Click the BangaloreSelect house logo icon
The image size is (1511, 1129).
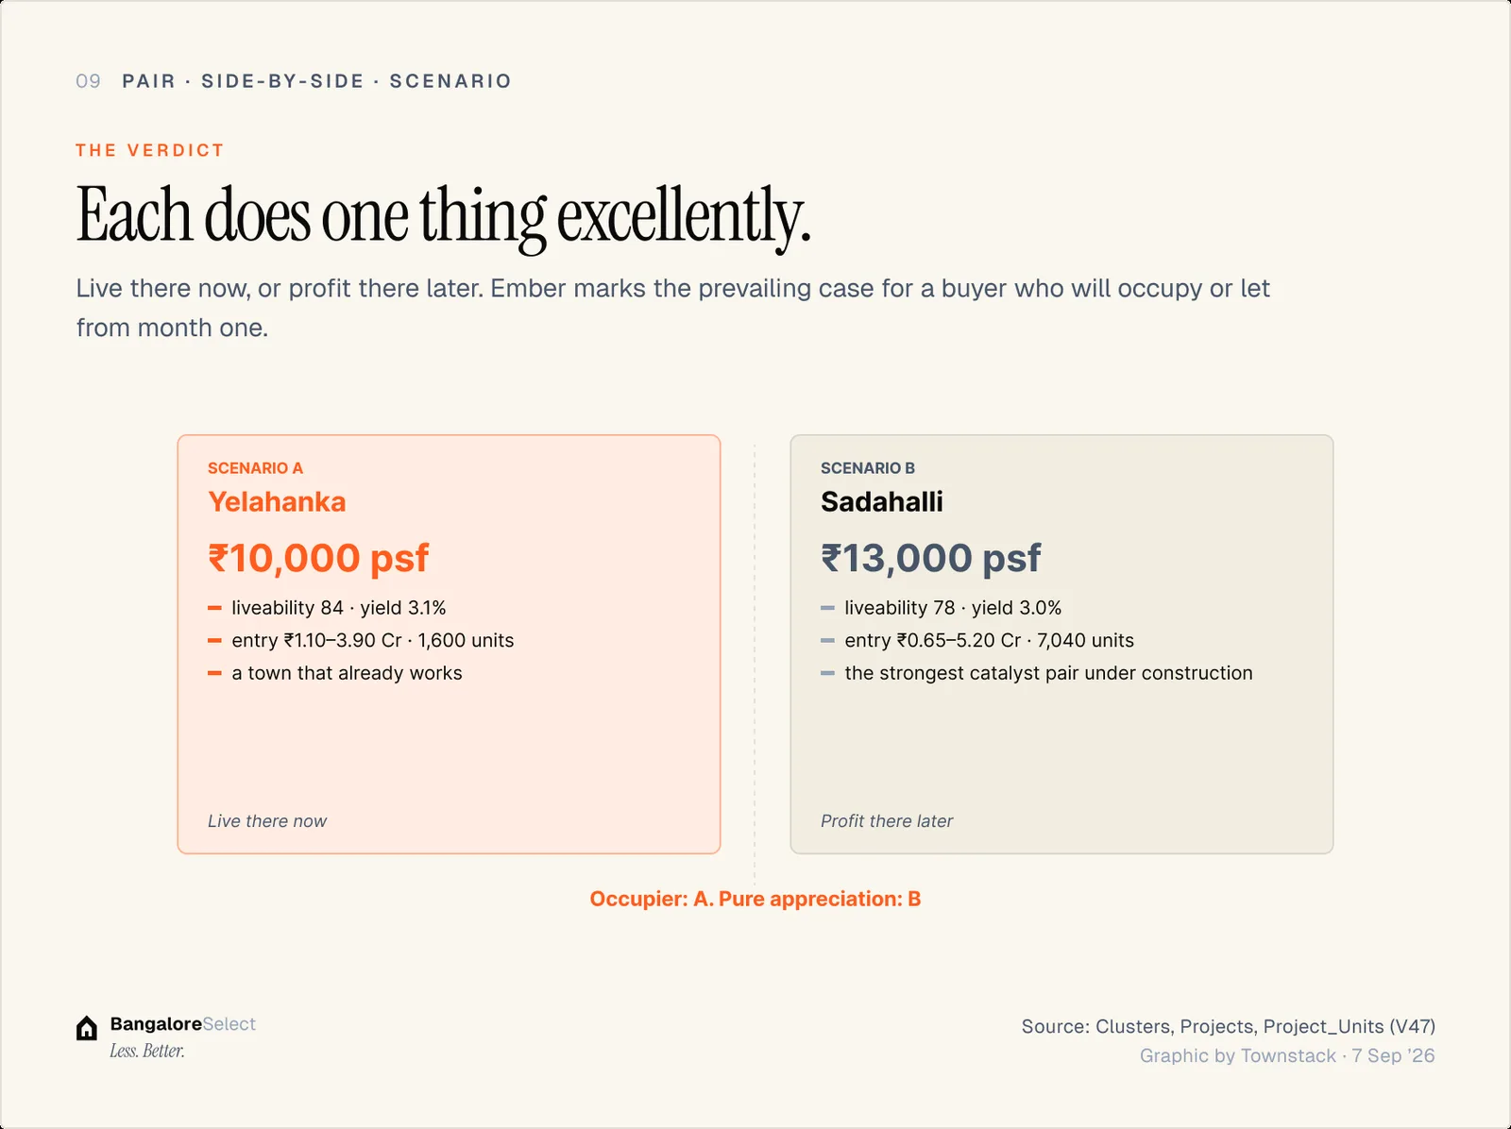click(x=87, y=1028)
